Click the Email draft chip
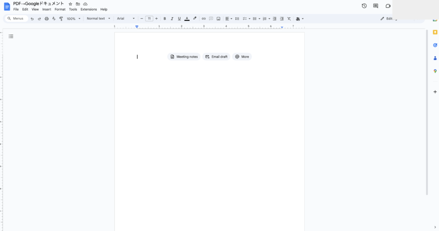 coord(216,57)
